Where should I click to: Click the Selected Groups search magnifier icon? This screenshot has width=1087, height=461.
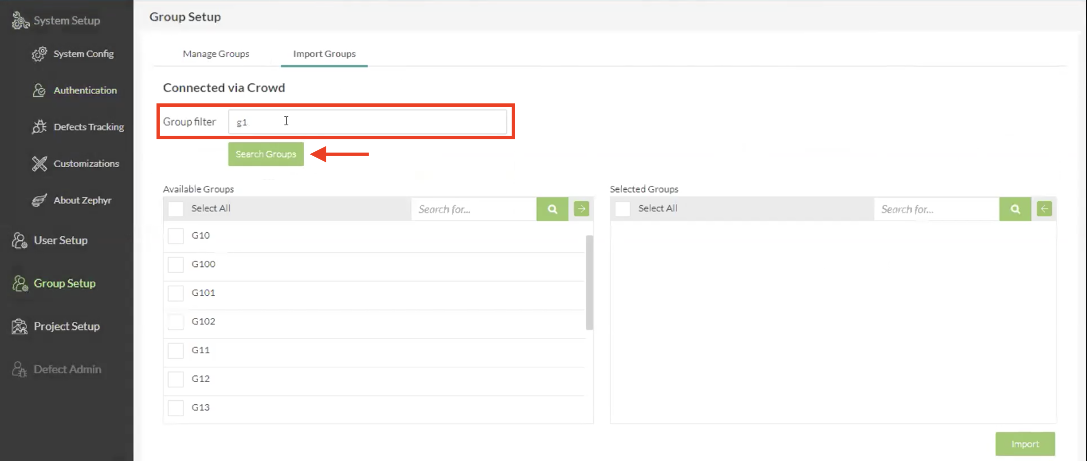click(x=1015, y=209)
